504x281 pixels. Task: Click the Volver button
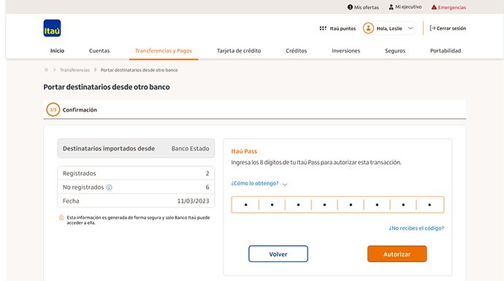pos(278,254)
